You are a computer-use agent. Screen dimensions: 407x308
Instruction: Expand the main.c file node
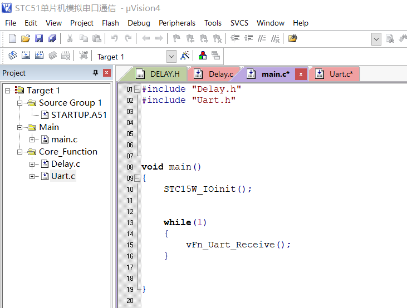[32, 140]
